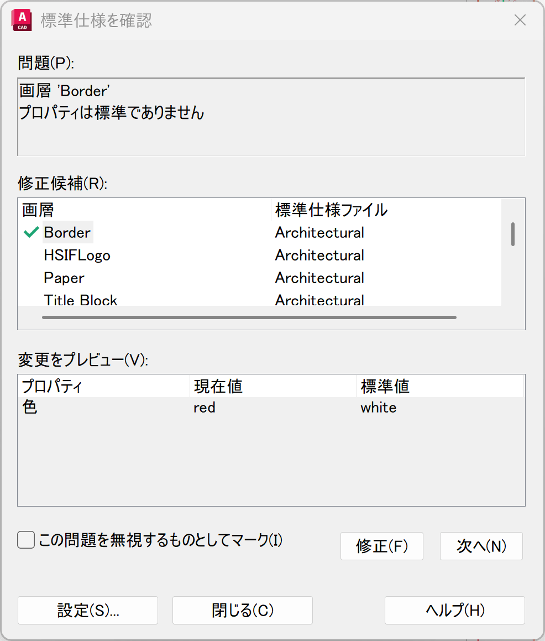
Task: Select the Title Block layer row
Action: [x=81, y=300]
